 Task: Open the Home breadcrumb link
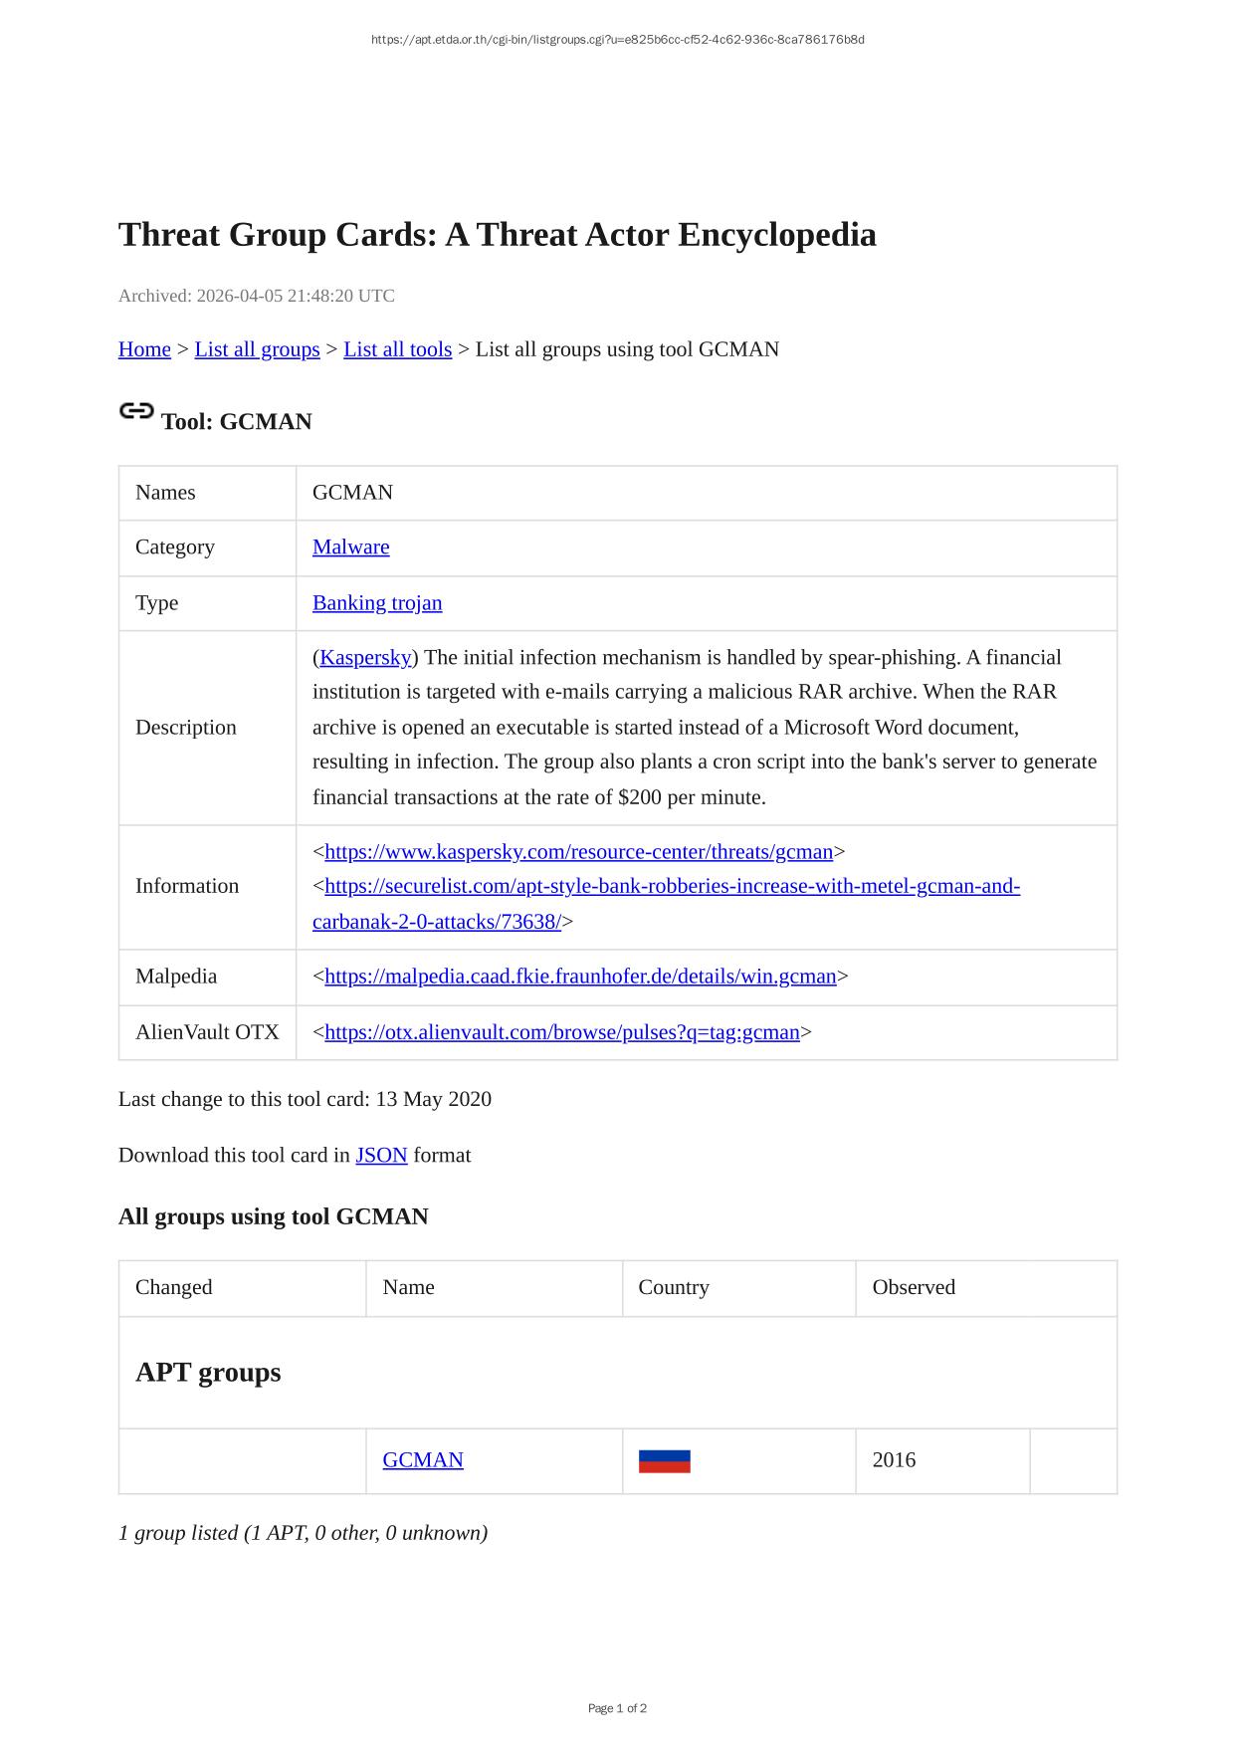(x=144, y=349)
